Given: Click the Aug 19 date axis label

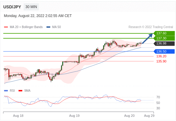Looking at the screenshot, I should (74, 116).
